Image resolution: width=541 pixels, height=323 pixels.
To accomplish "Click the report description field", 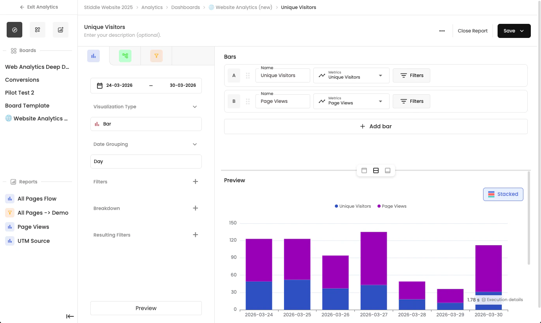I will [122, 35].
